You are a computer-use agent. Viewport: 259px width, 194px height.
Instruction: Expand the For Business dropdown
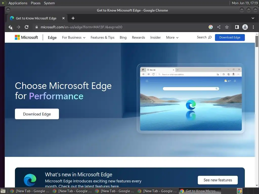click(74, 38)
